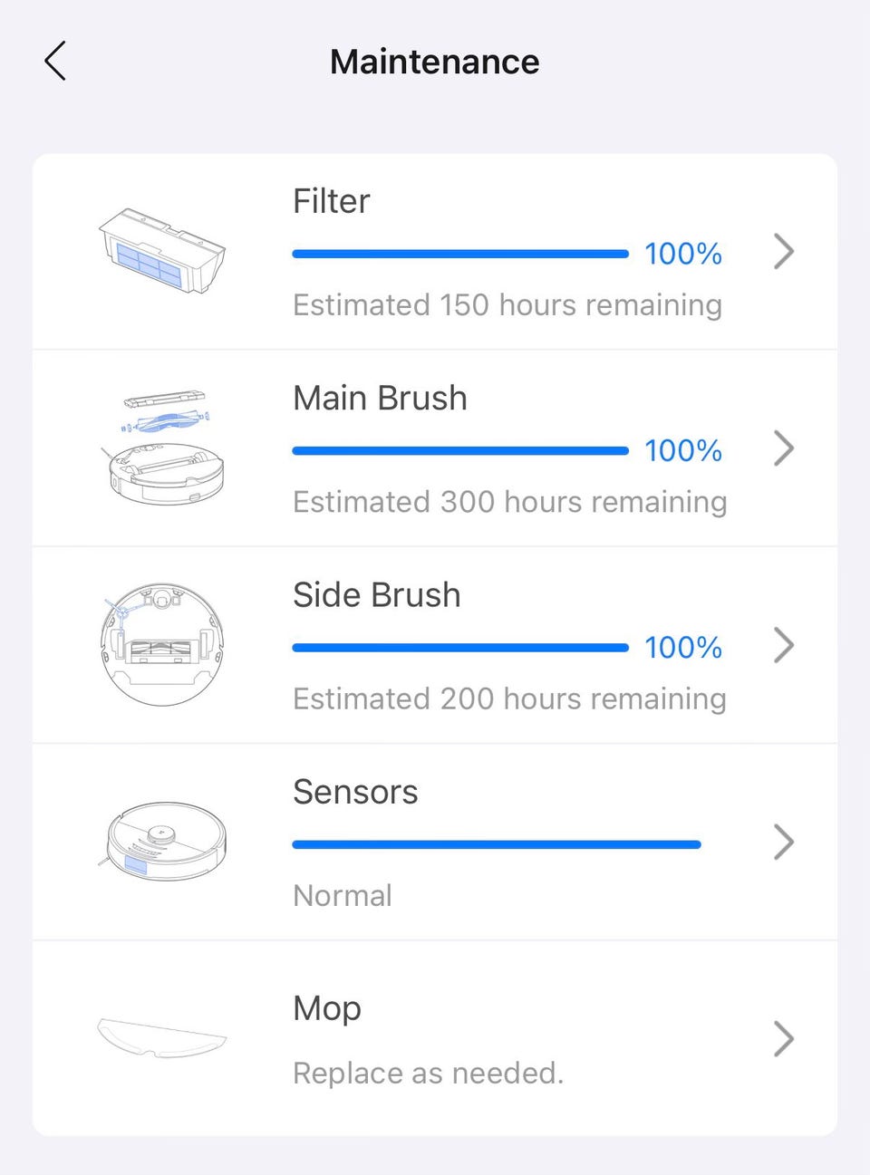
Task: Click the Sensors status bar
Action: tap(497, 845)
